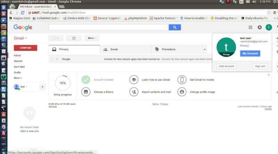This screenshot has height=154, width=278.
Task: Open the account activity Details link
Action: pyautogui.click(x=268, y=109)
